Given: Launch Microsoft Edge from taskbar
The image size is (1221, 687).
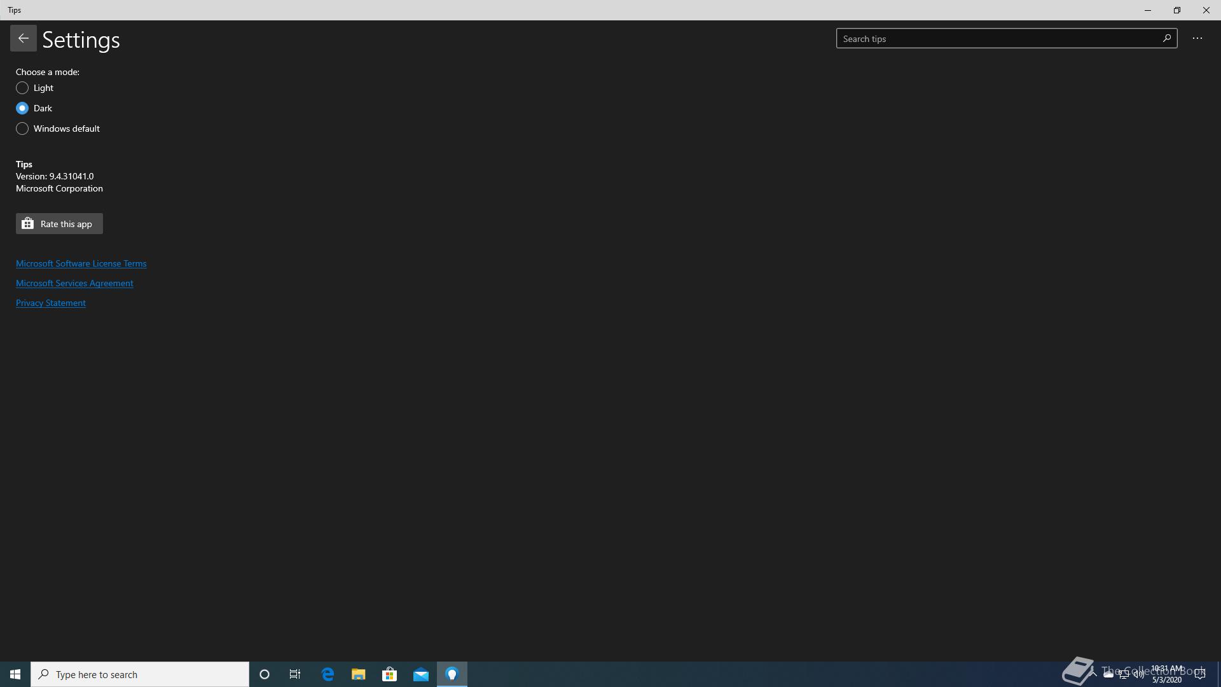Looking at the screenshot, I should 328,674.
